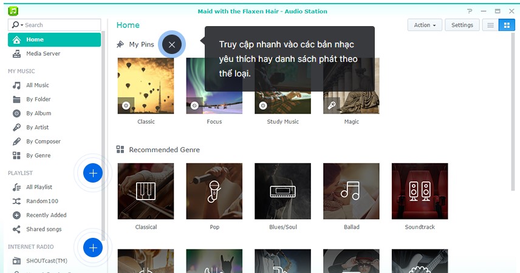520x273 pixels.
Task: Browse music By Artist
Action: [37, 127]
